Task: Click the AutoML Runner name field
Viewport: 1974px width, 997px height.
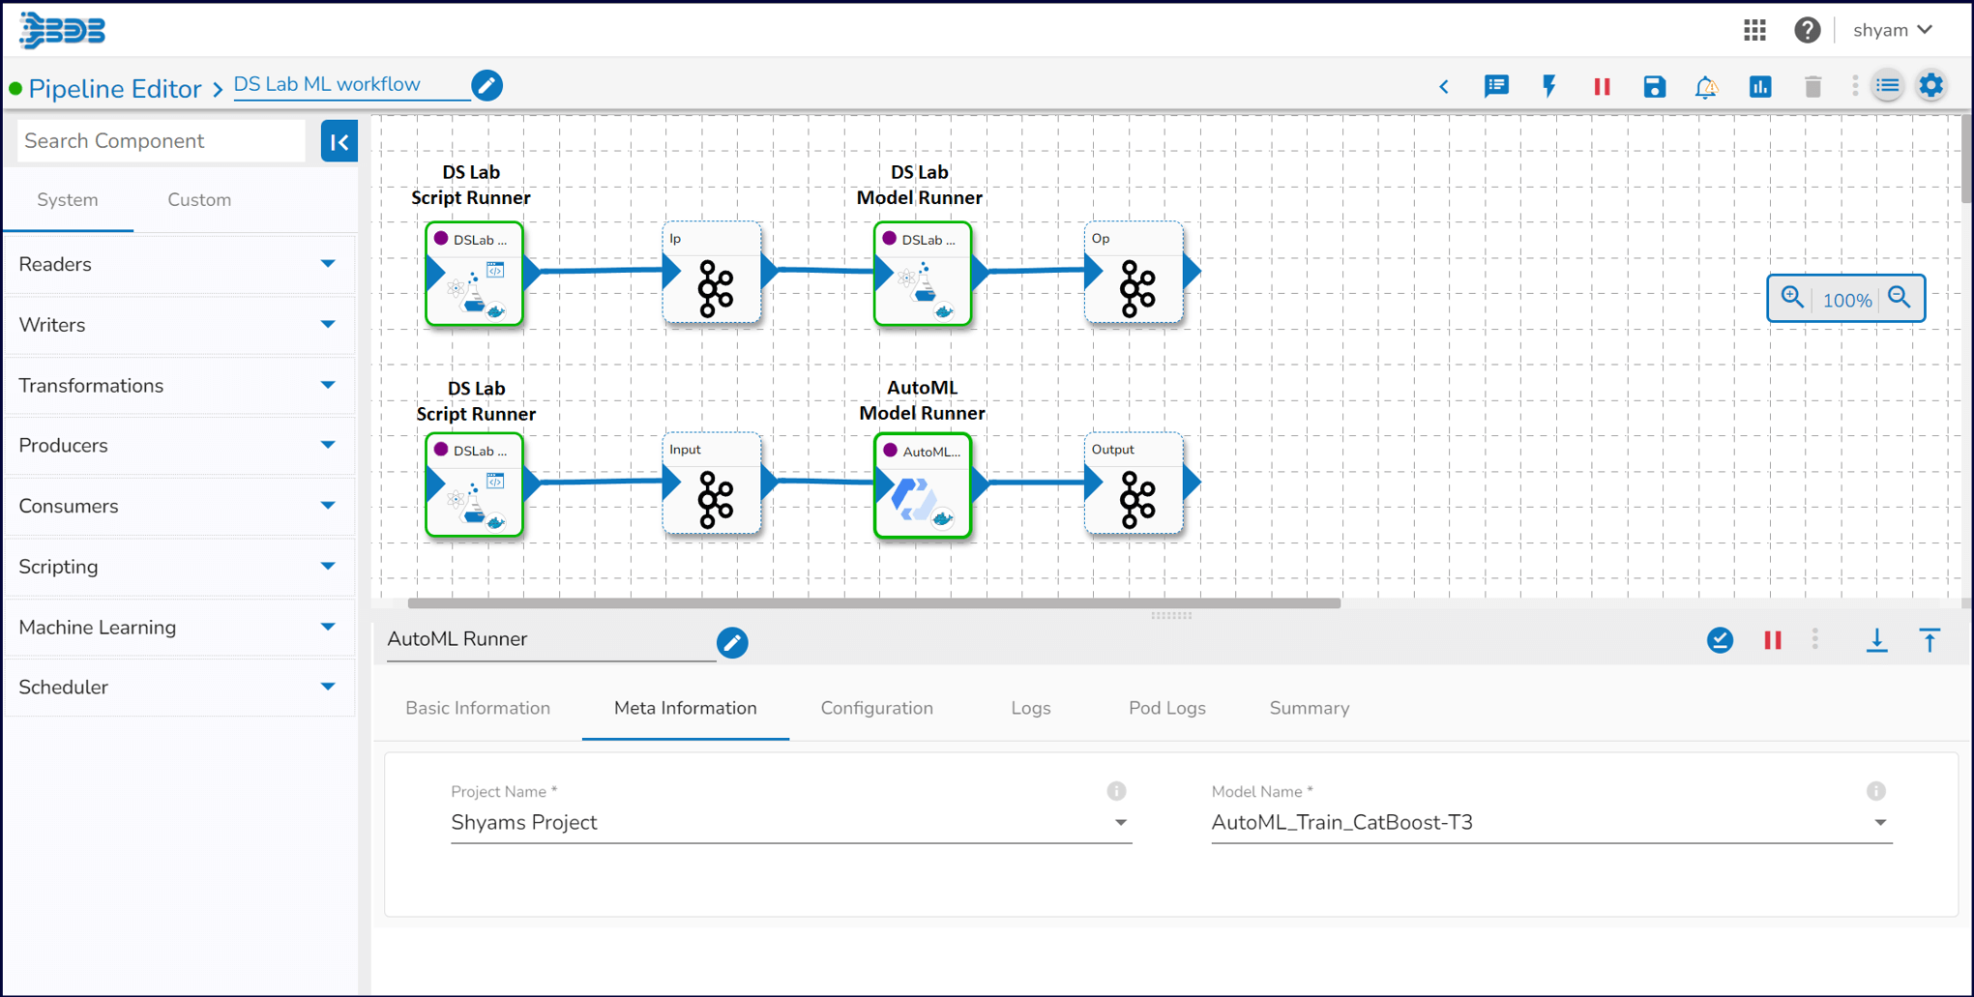Action: [x=550, y=640]
